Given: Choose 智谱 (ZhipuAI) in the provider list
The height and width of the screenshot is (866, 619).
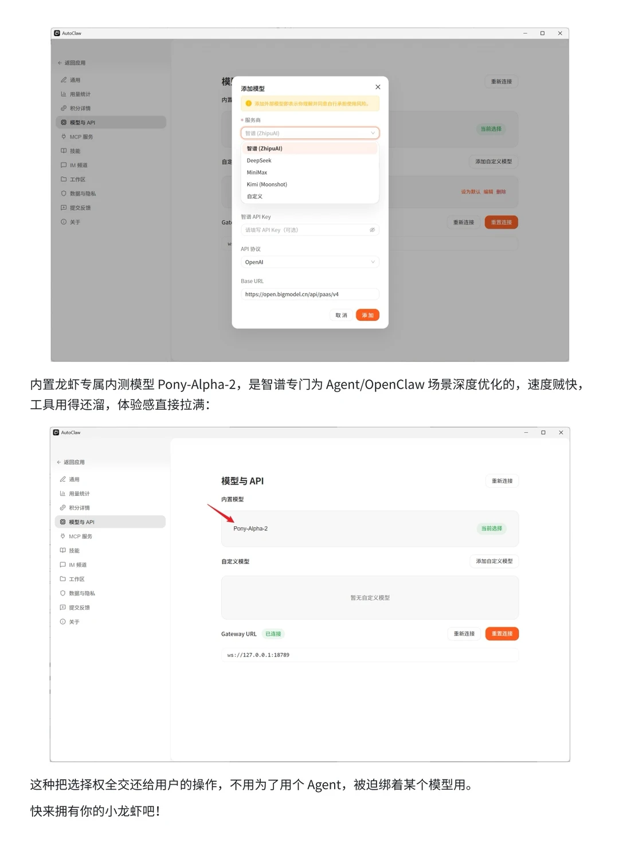Looking at the screenshot, I should (x=310, y=148).
